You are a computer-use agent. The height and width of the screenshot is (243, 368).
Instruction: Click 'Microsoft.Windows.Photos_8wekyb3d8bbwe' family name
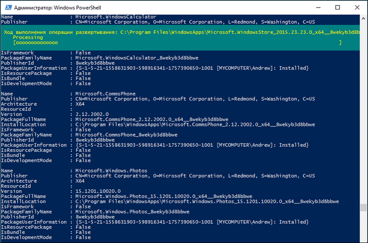click(132, 212)
